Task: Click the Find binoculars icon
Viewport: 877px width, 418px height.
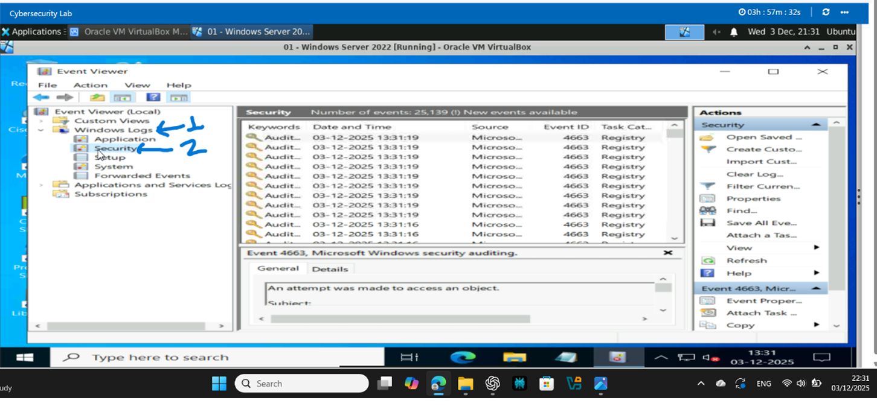Action: (x=707, y=211)
